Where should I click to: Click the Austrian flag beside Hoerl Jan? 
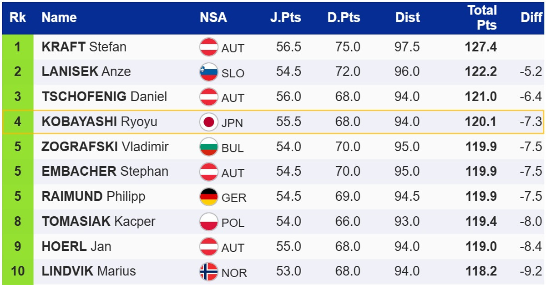click(209, 247)
